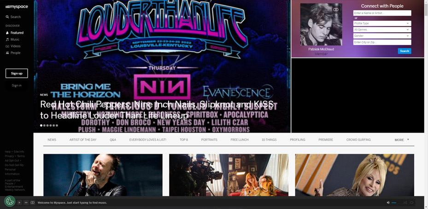
Task: Switch to the Artist of the Day tab
Action: click(x=83, y=139)
